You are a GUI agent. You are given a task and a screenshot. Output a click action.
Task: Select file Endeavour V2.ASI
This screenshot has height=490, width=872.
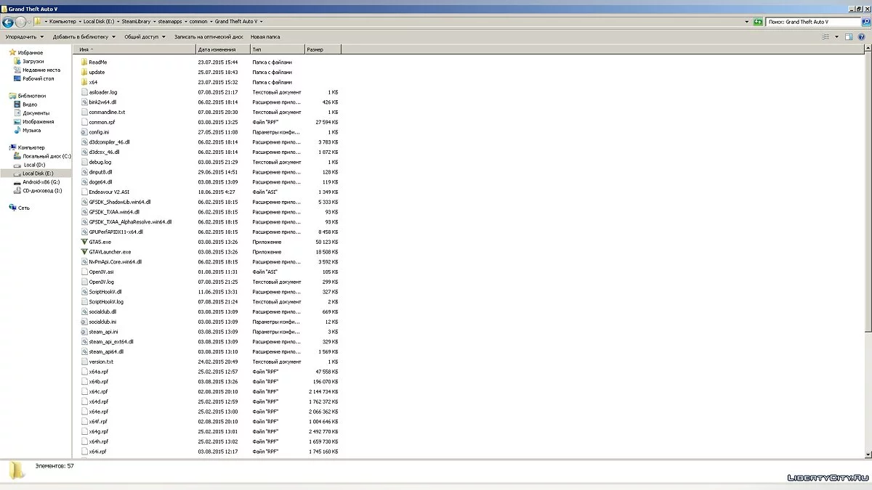pyautogui.click(x=109, y=192)
